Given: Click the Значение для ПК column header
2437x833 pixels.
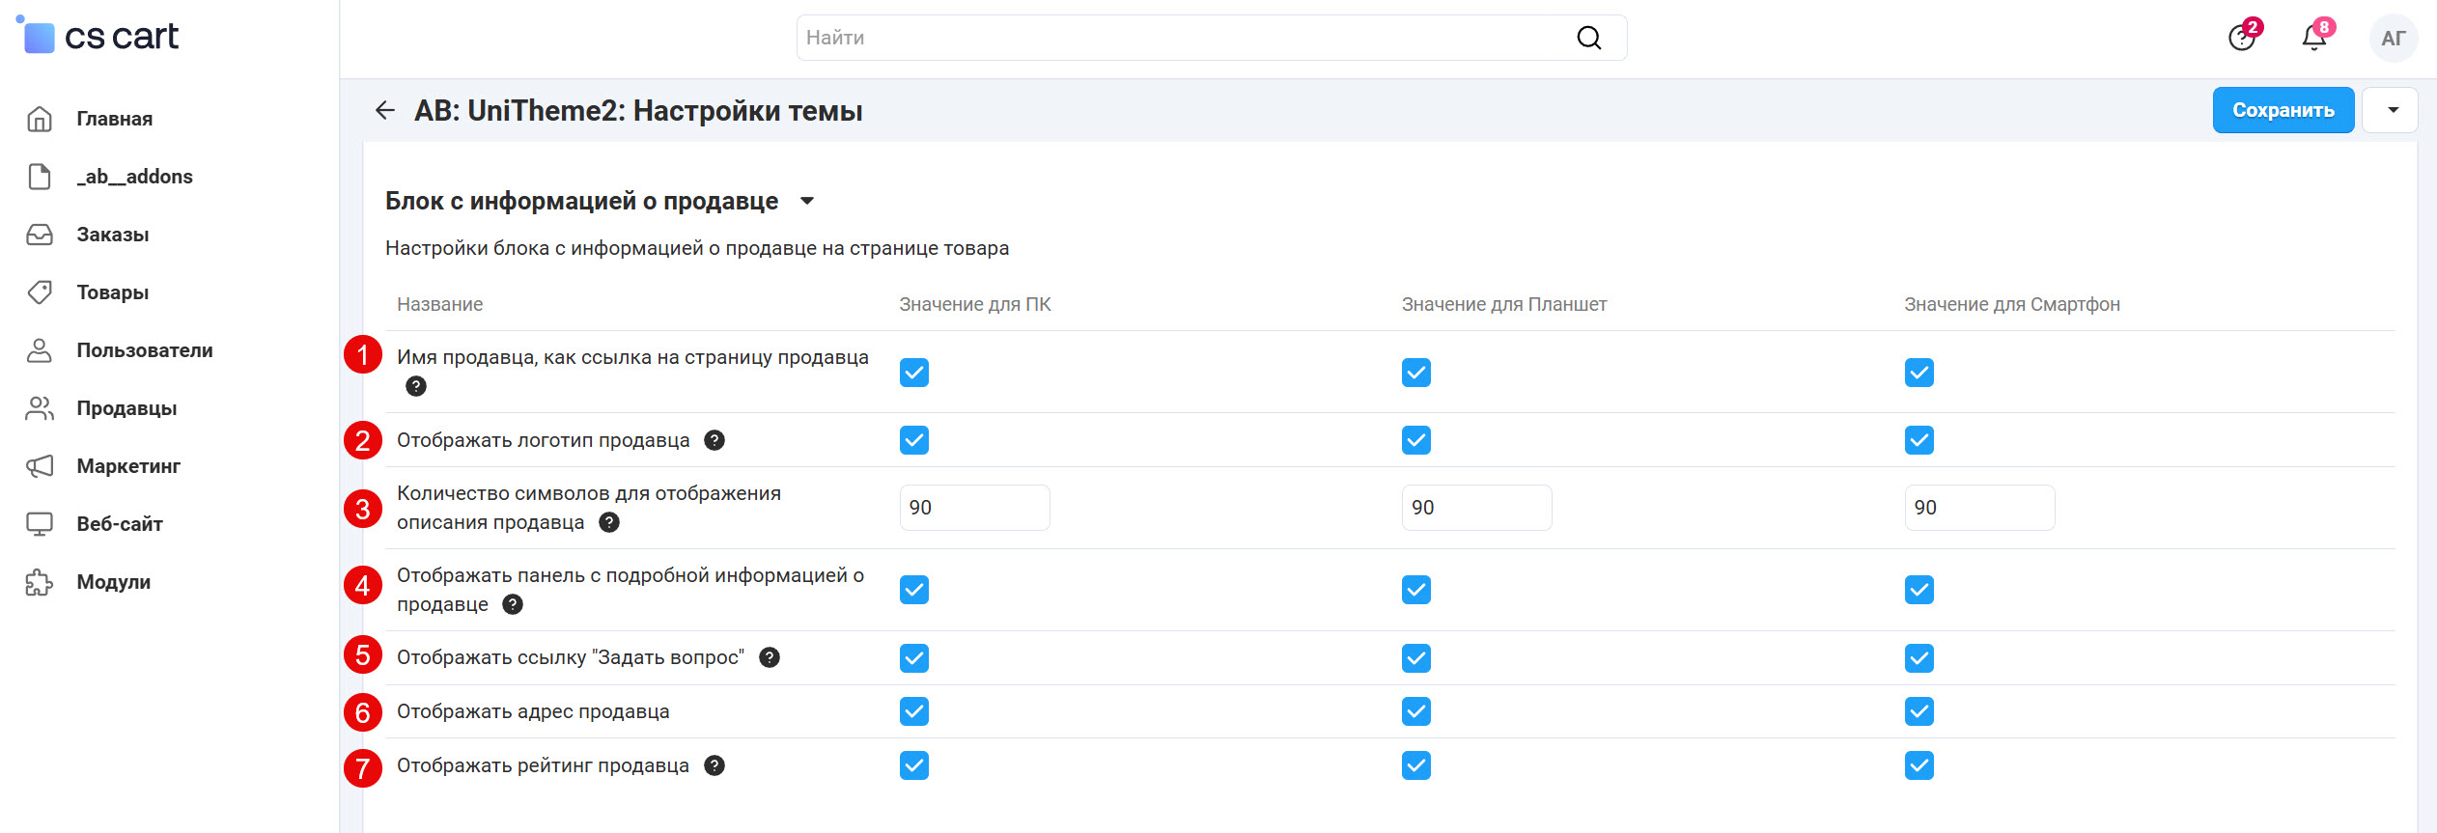Looking at the screenshot, I should pos(975,304).
